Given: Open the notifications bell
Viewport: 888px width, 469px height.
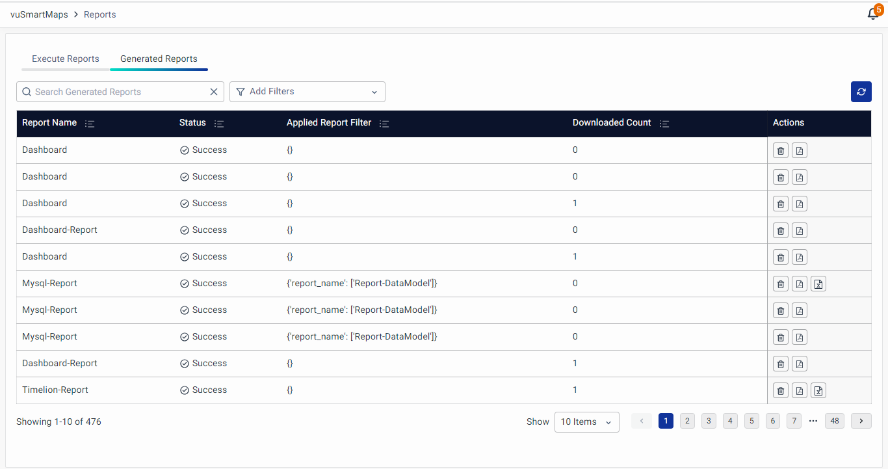Looking at the screenshot, I should [x=873, y=14].
